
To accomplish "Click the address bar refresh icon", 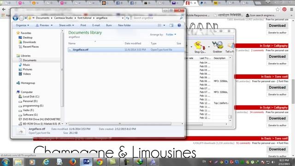I will [x=128, y=18].
